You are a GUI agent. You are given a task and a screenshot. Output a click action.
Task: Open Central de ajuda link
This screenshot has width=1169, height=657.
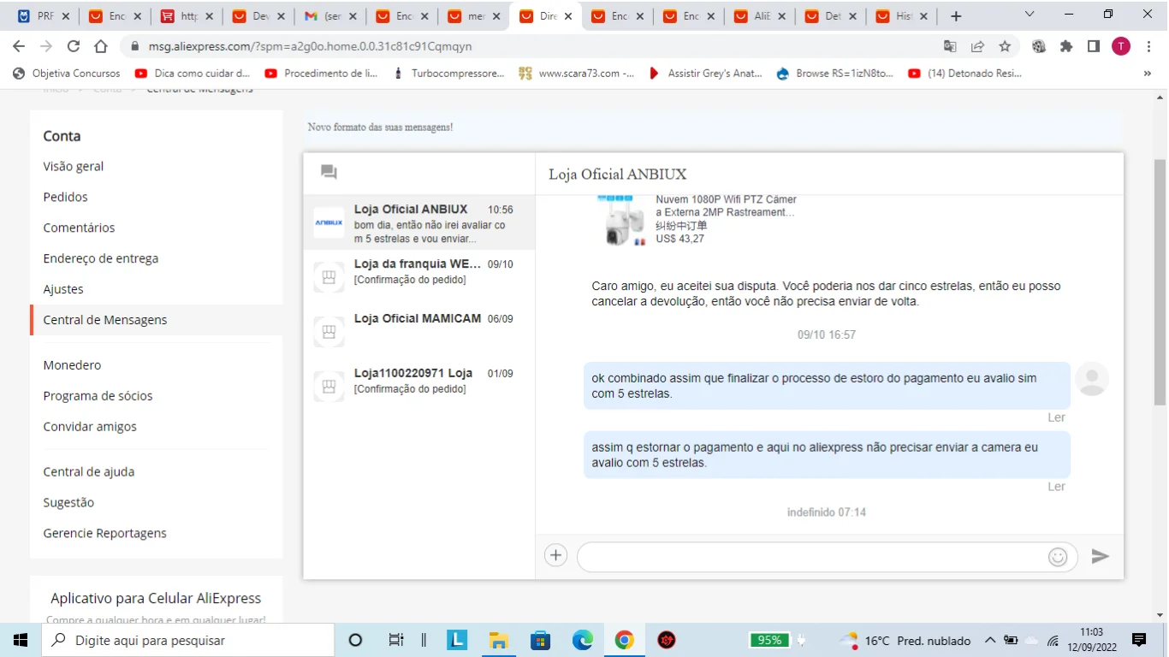pos(89,472)
